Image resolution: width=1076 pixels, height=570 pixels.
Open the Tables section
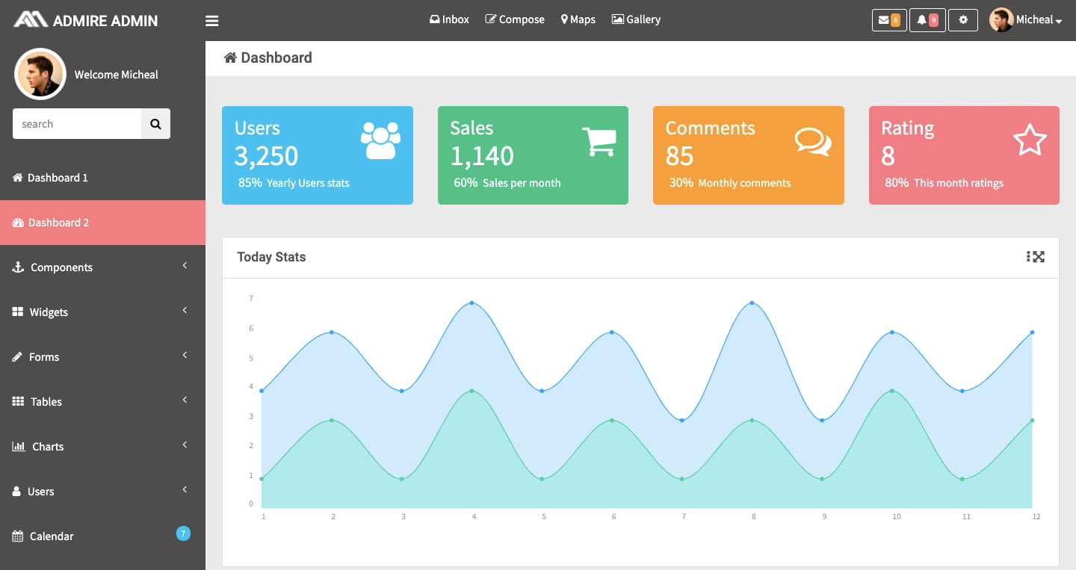click(x=45, y=401)
